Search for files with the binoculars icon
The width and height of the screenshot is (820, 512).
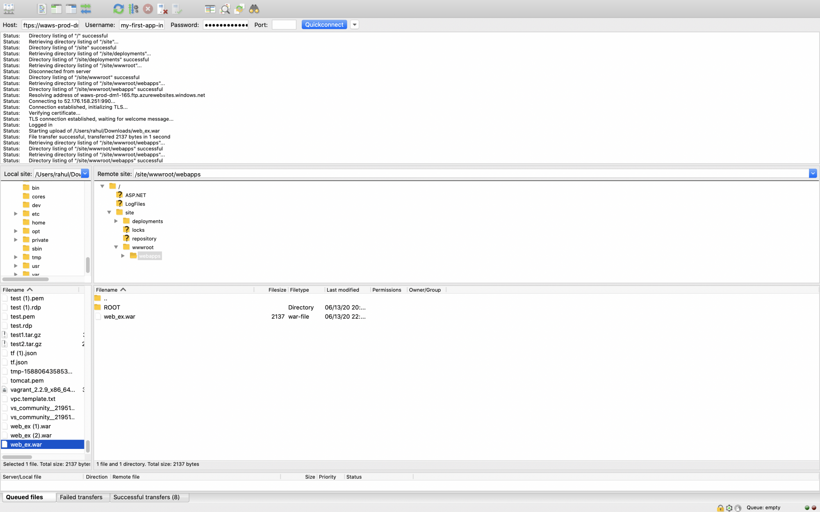tap(254, 9)
